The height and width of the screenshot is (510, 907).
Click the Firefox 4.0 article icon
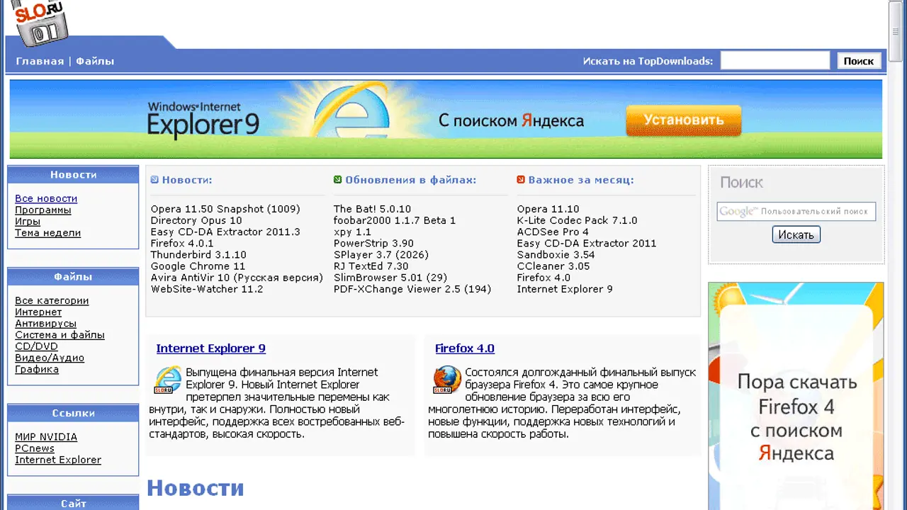(447, 380)
